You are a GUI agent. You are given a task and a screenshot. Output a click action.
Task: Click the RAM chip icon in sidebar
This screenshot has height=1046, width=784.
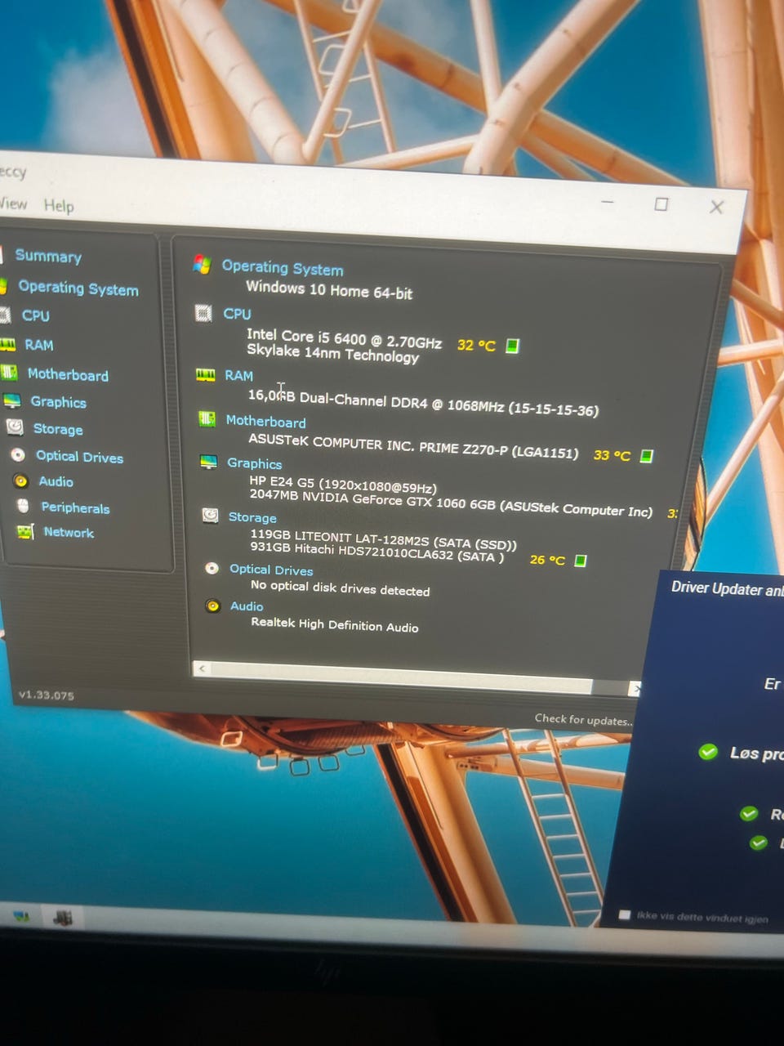click(x=7, y=344)
